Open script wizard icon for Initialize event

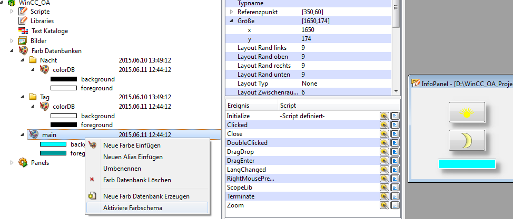pos(384,116)
